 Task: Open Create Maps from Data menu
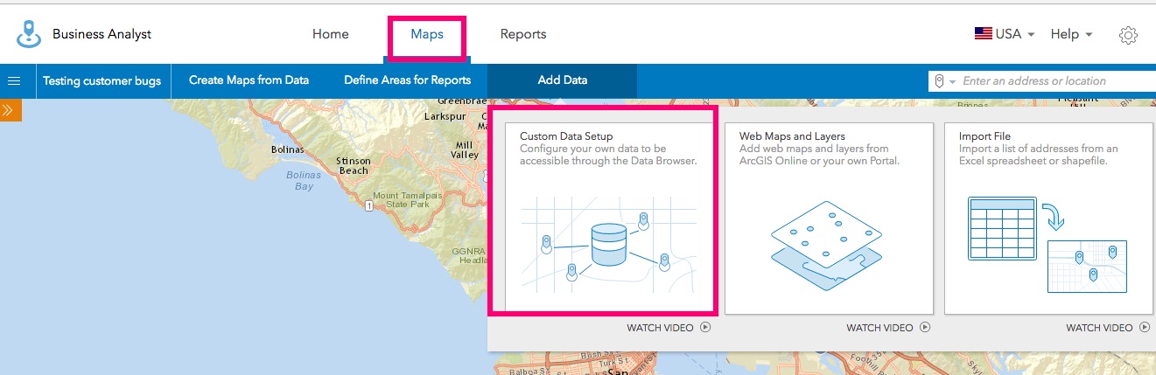pos(249,80)
